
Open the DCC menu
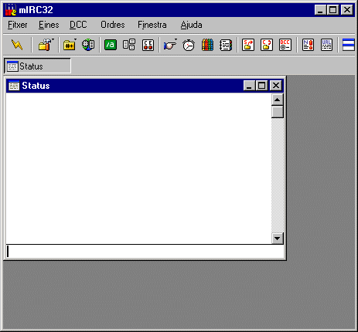[78, 25]
